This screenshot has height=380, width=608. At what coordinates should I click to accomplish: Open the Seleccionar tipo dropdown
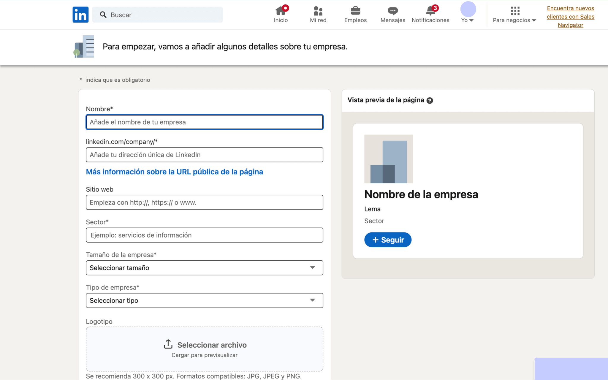pos(205,300)
